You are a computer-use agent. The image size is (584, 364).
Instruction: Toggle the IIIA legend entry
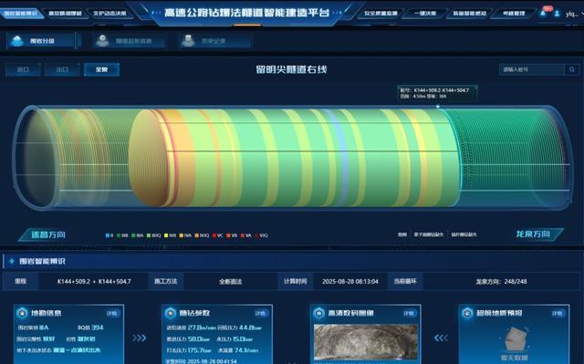coord(138,235)
